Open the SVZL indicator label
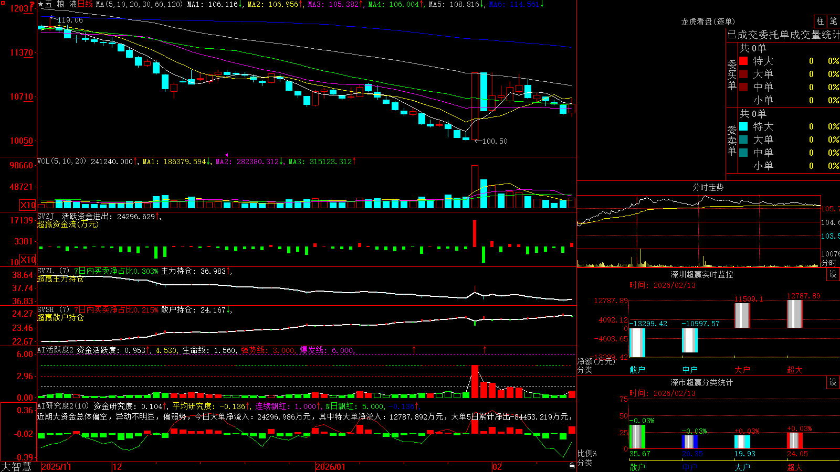 tap(46, 271)
